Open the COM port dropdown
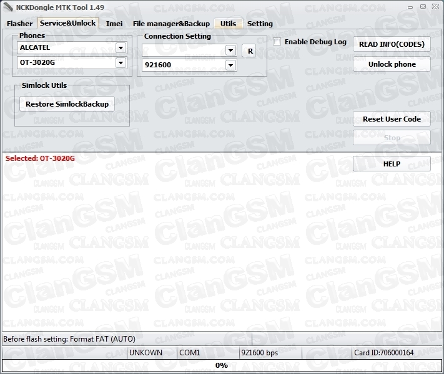Screen dimensions: 444x374 point(231,50)
